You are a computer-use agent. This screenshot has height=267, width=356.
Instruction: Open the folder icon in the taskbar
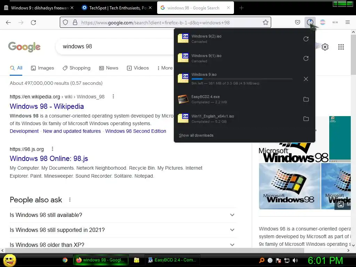tap(136, 260)
